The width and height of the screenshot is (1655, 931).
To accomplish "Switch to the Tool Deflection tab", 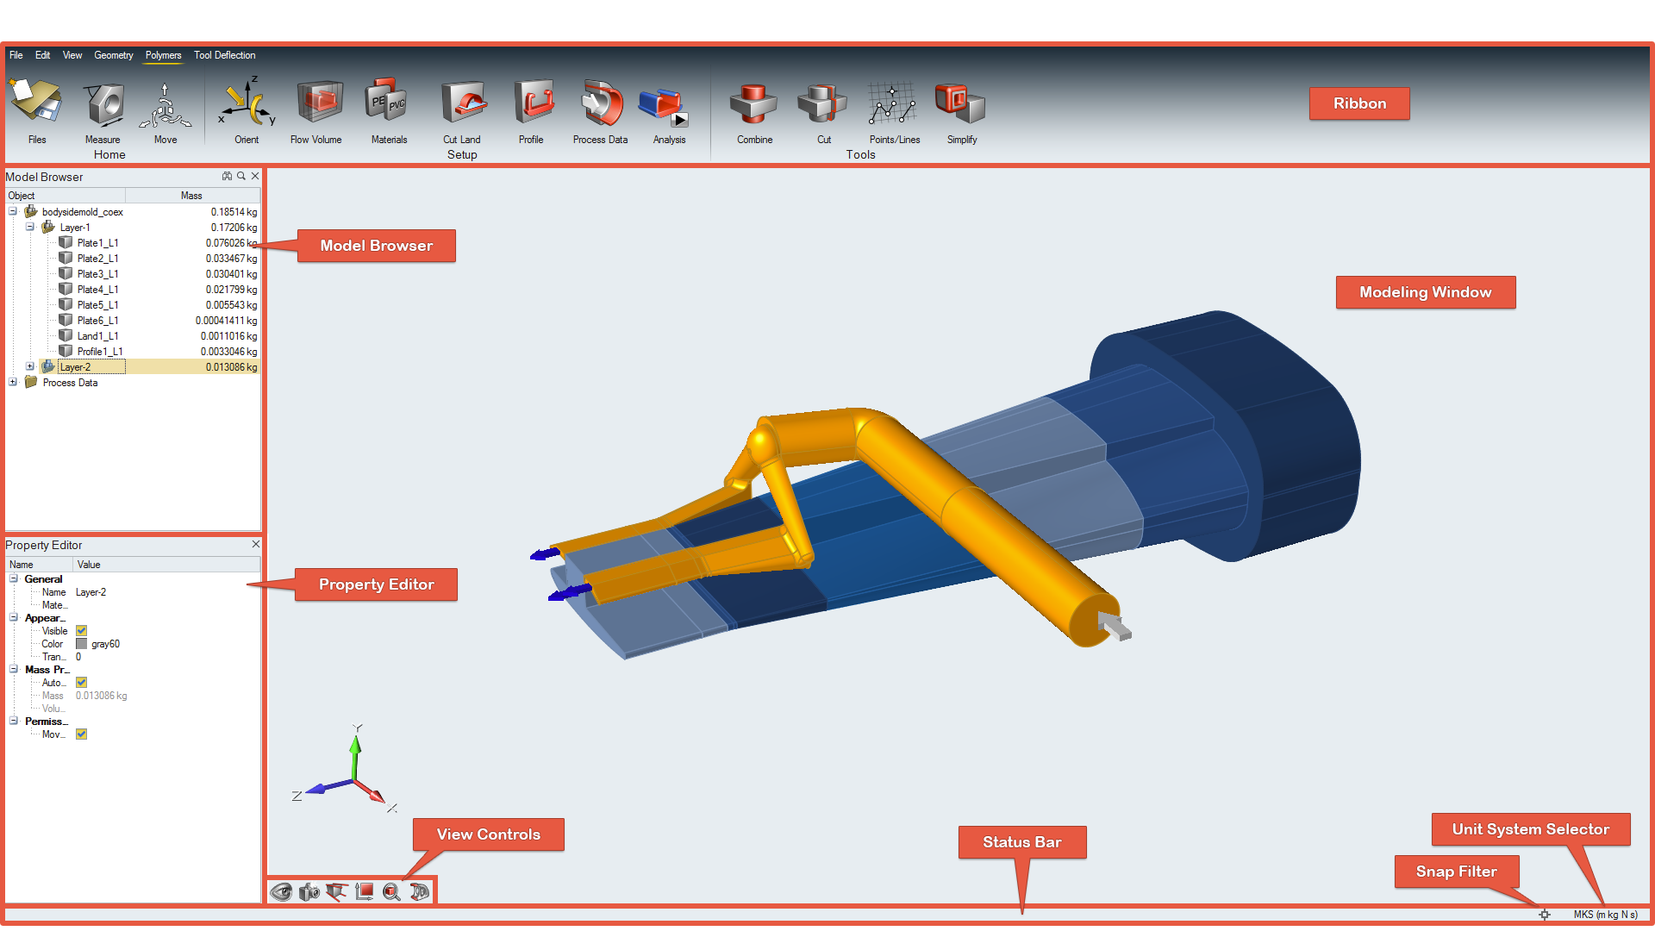I will click(224, 55).
